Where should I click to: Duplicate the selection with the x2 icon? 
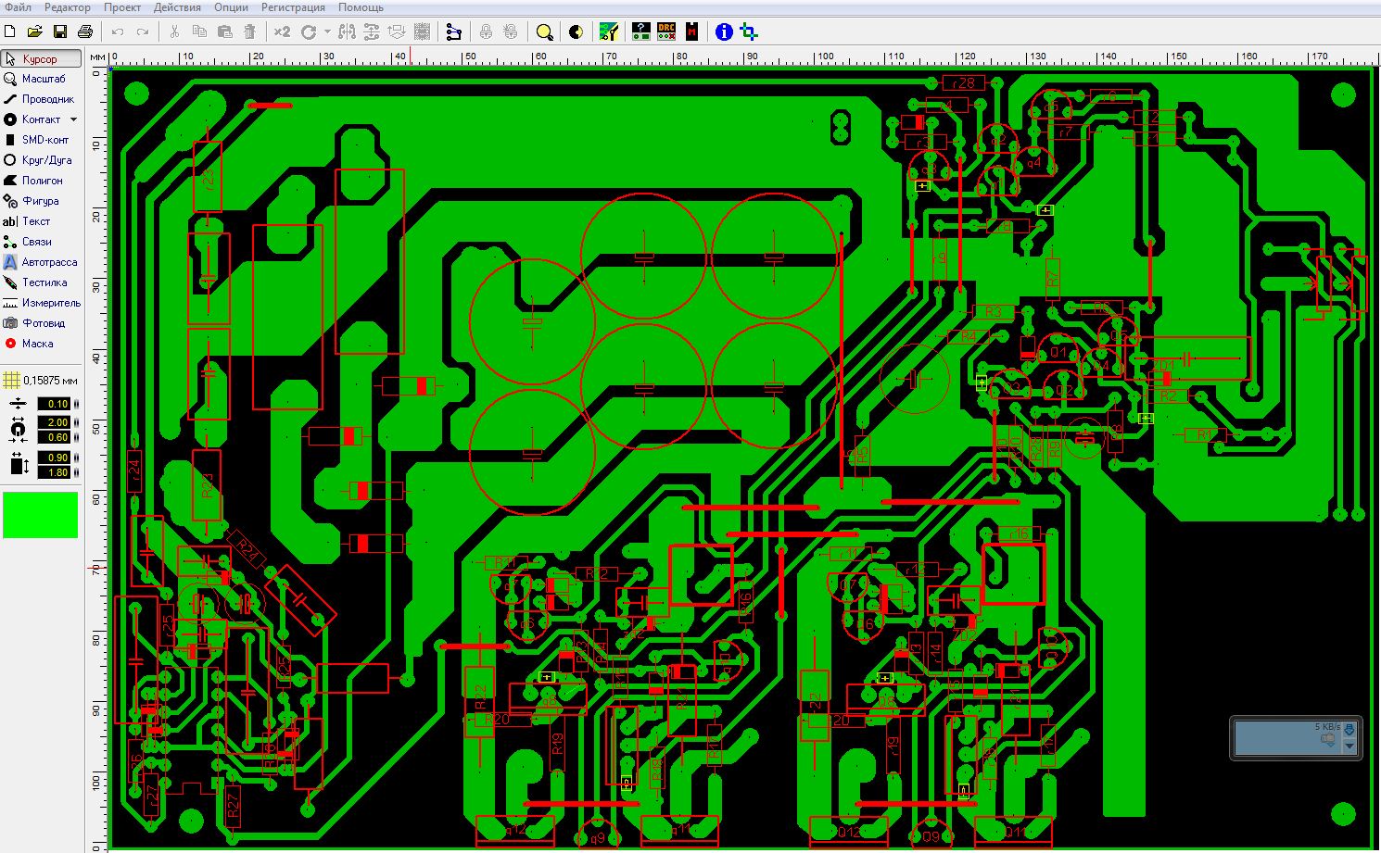(x=282, y=31)
